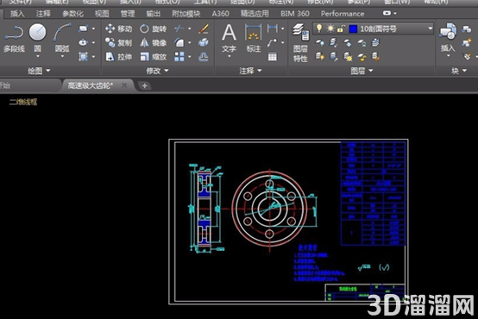This screenshot has height=319, width=478.
Task: Expand the 图层 (Layers) panel
Action: 362,71
